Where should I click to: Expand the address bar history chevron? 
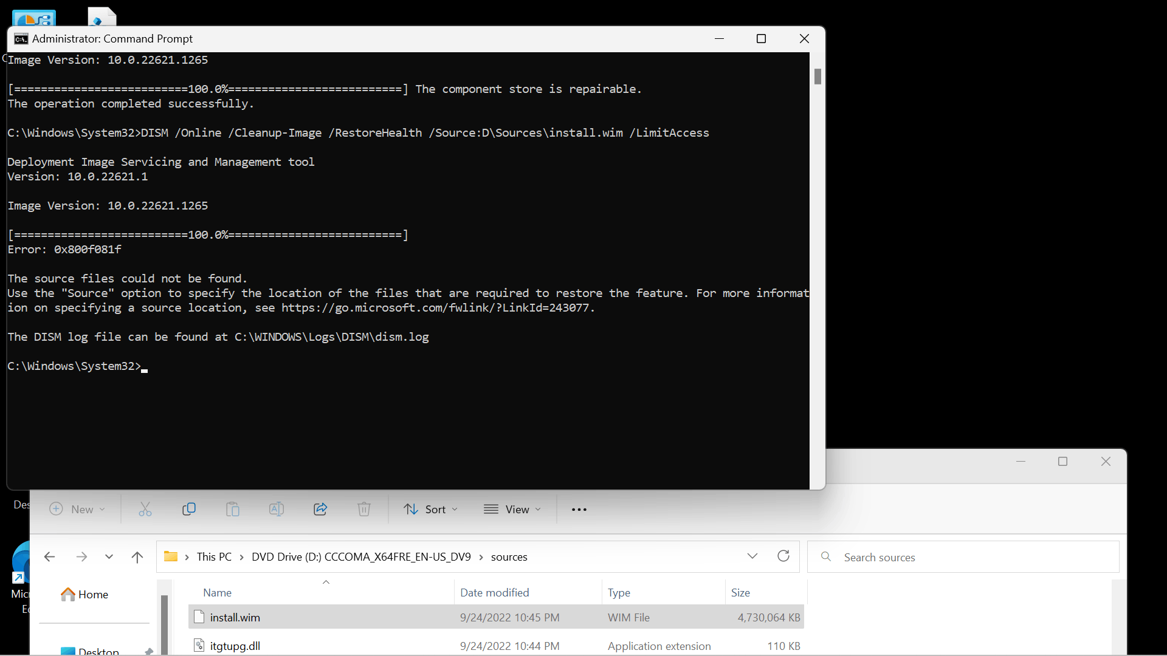click(x=752, y=556)
